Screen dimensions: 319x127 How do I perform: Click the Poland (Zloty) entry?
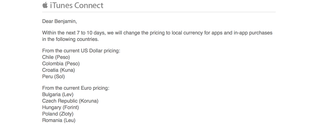coord(58,114)
